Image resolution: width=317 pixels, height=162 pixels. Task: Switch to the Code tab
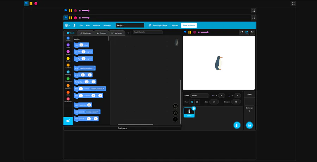(x=70, y=33)
